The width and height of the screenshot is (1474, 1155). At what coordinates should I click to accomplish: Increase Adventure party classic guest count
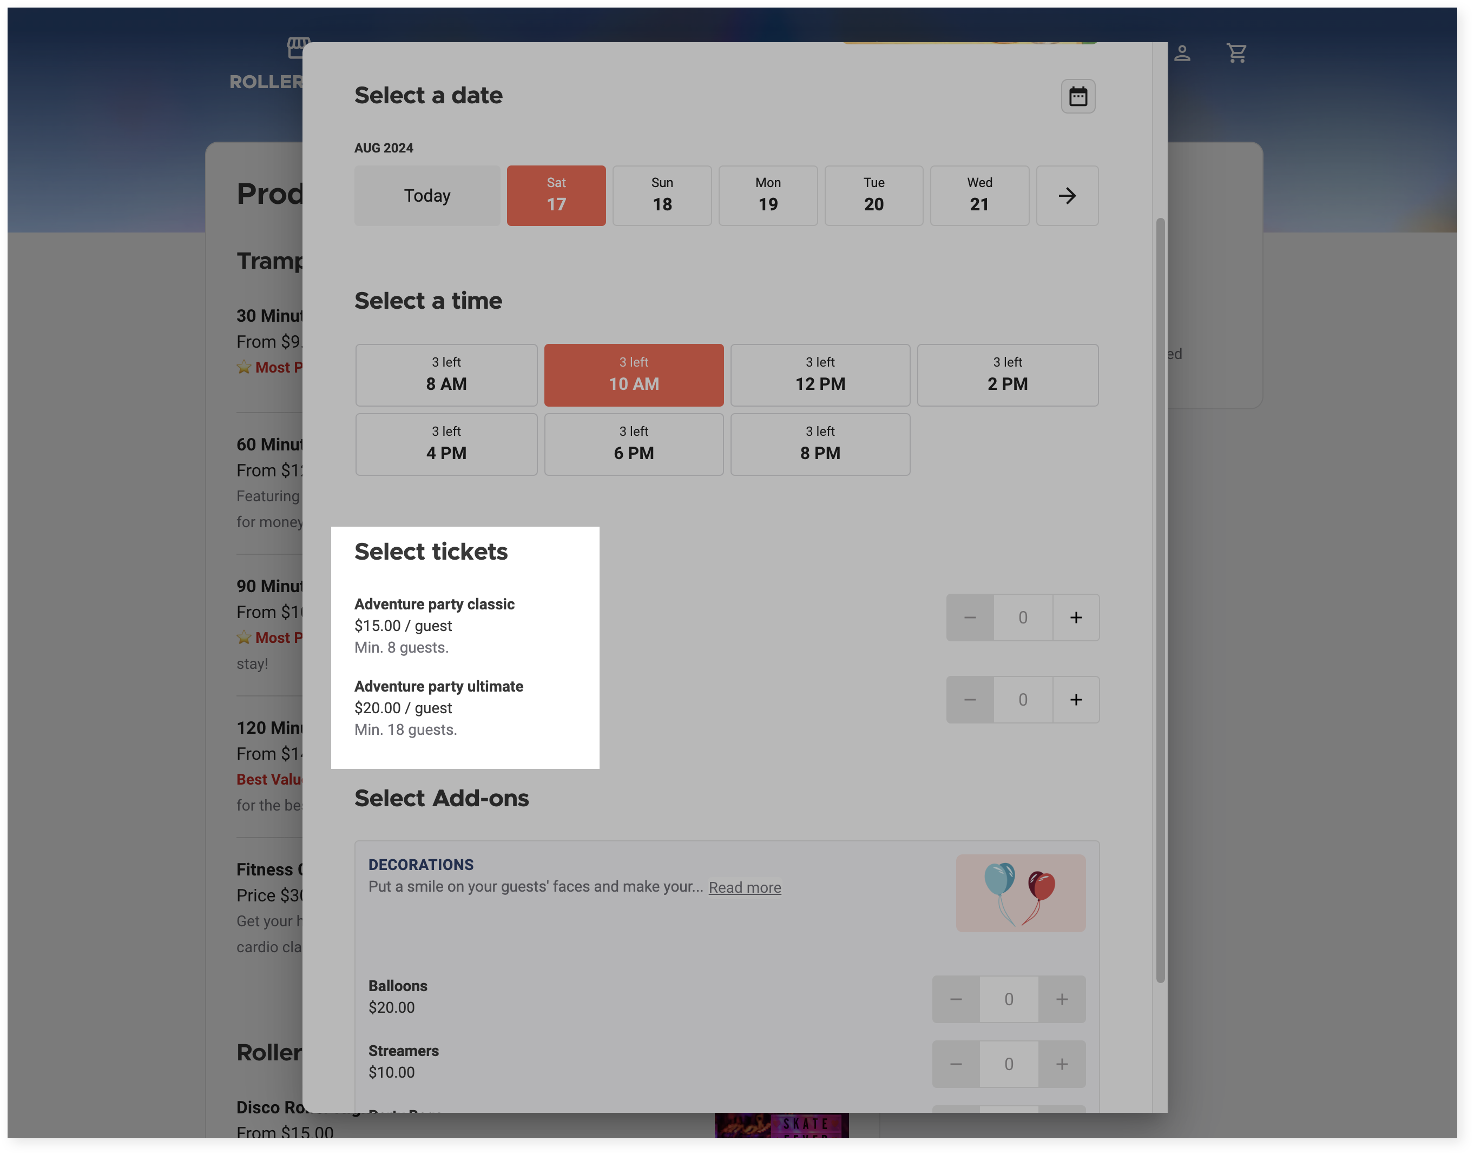(1075, 618)
